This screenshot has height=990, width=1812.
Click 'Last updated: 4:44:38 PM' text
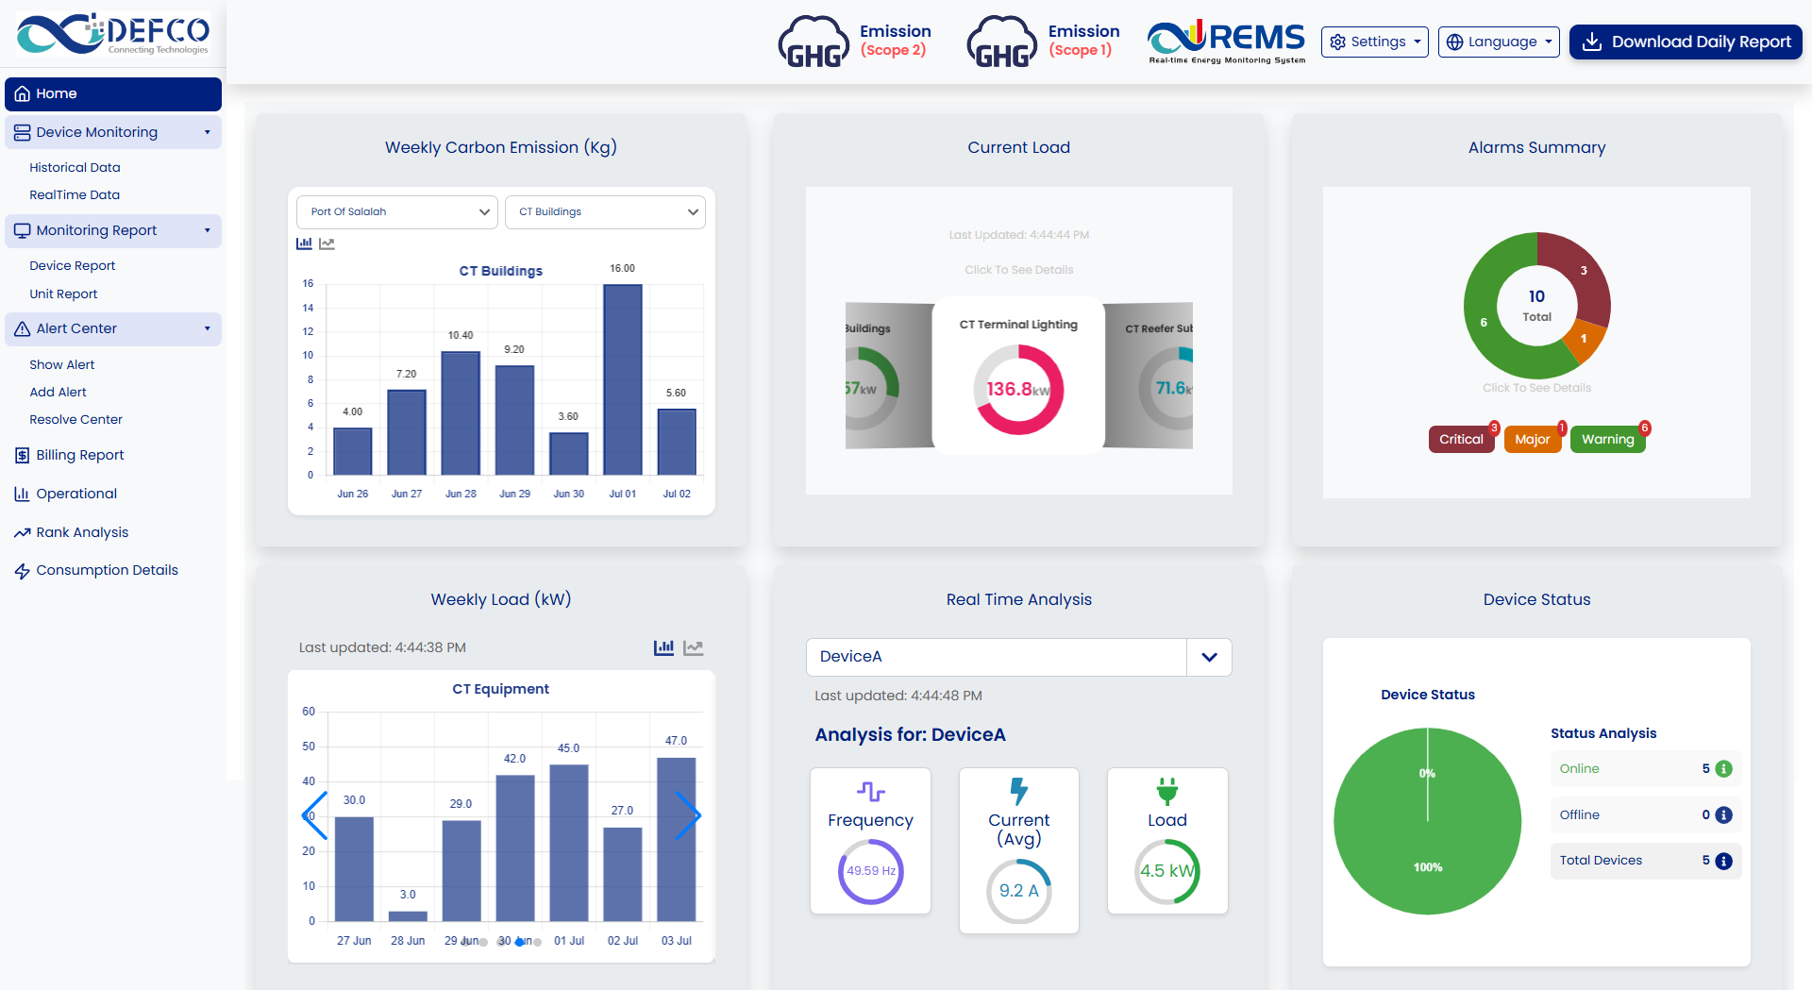click(x=382, y=648)
